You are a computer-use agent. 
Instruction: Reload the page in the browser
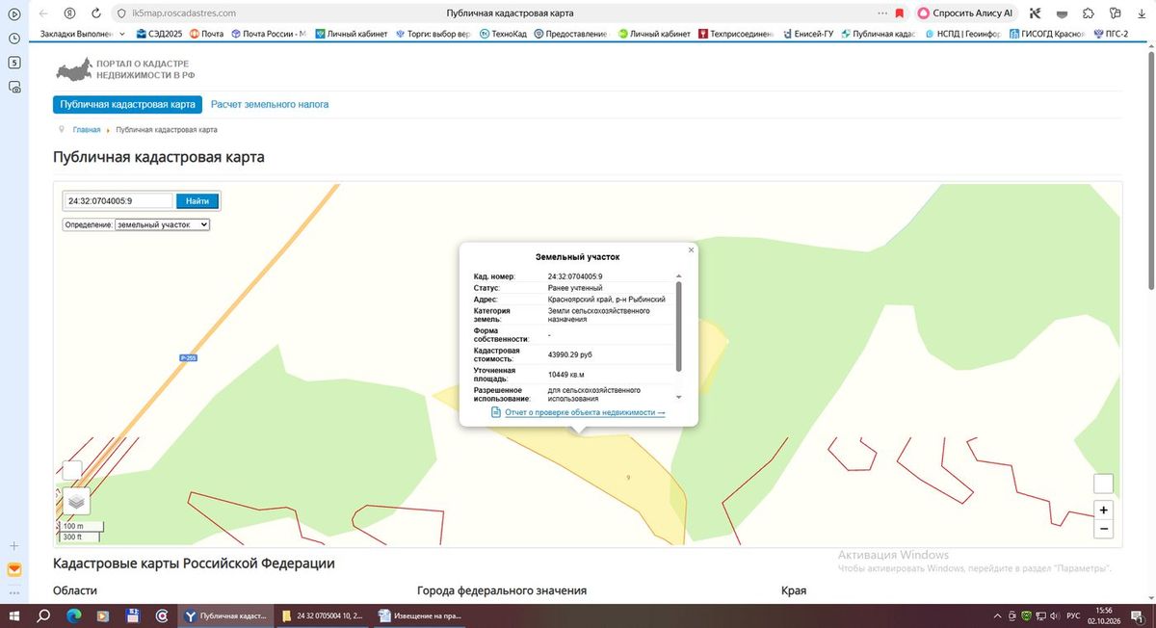pos(95,13)
